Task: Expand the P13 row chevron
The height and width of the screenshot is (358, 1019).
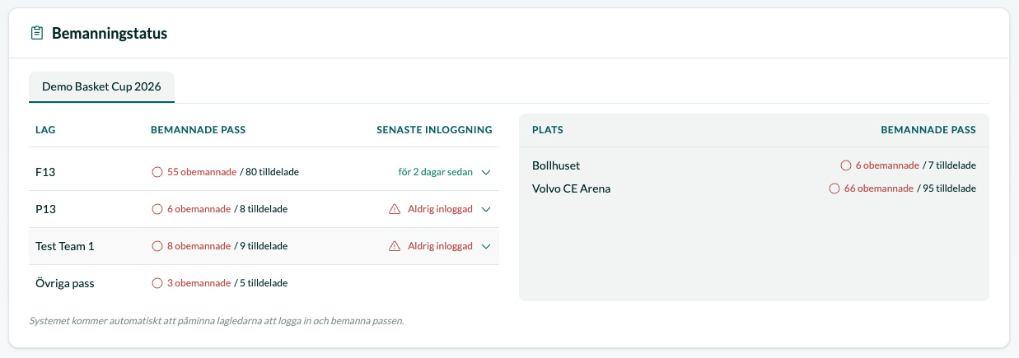Action: click(486, 209)
